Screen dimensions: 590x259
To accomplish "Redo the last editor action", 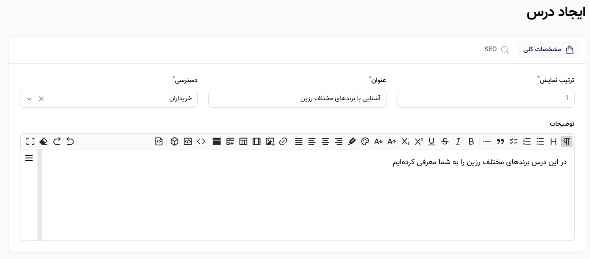I will 57,141.
